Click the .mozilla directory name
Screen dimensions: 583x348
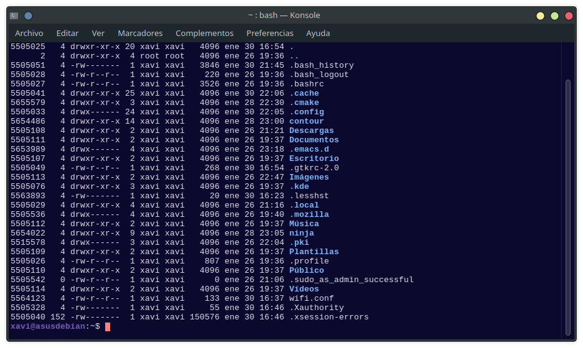tap(309, 214)
